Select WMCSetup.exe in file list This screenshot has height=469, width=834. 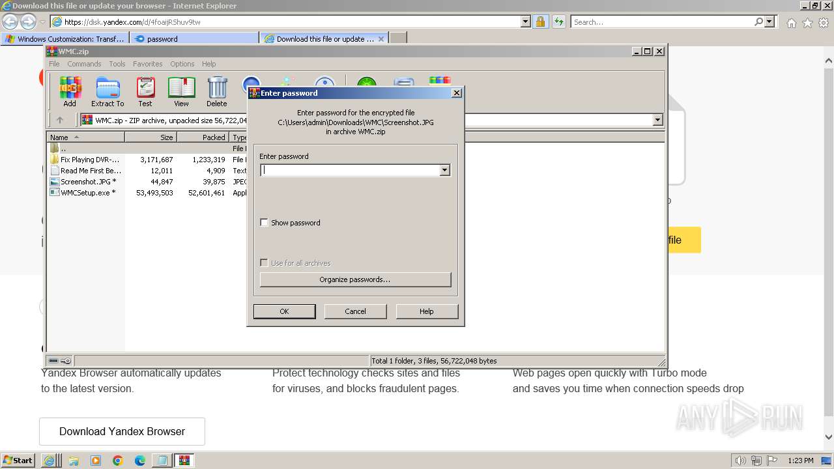point(88,193)
